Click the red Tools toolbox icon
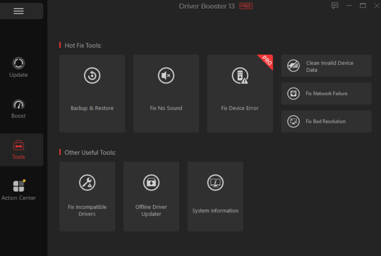This screenshot has height=256, width=381. click(x=19, y=145)
